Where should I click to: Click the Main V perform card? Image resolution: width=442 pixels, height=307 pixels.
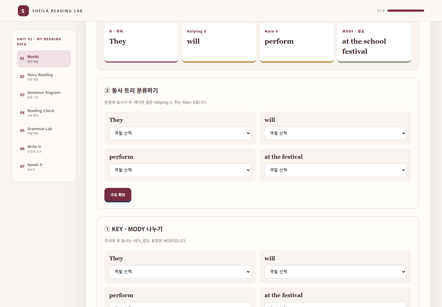point(297,43)
